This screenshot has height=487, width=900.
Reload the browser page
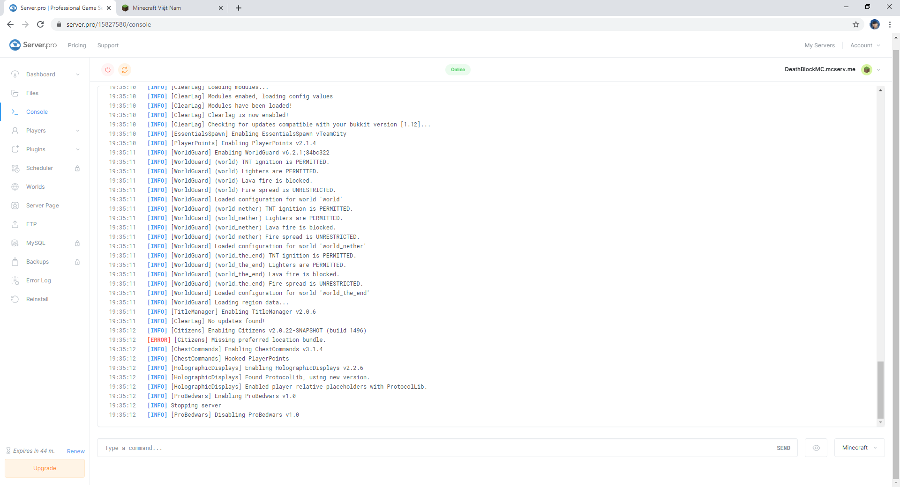40,24
